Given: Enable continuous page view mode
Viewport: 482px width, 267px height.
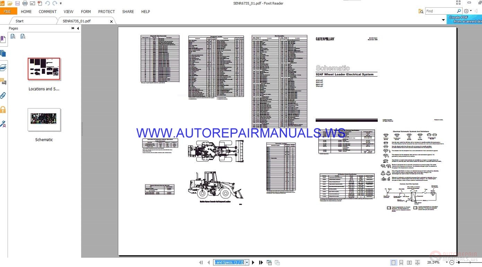Looking at the screenshot, I should [x=401, y=262].
